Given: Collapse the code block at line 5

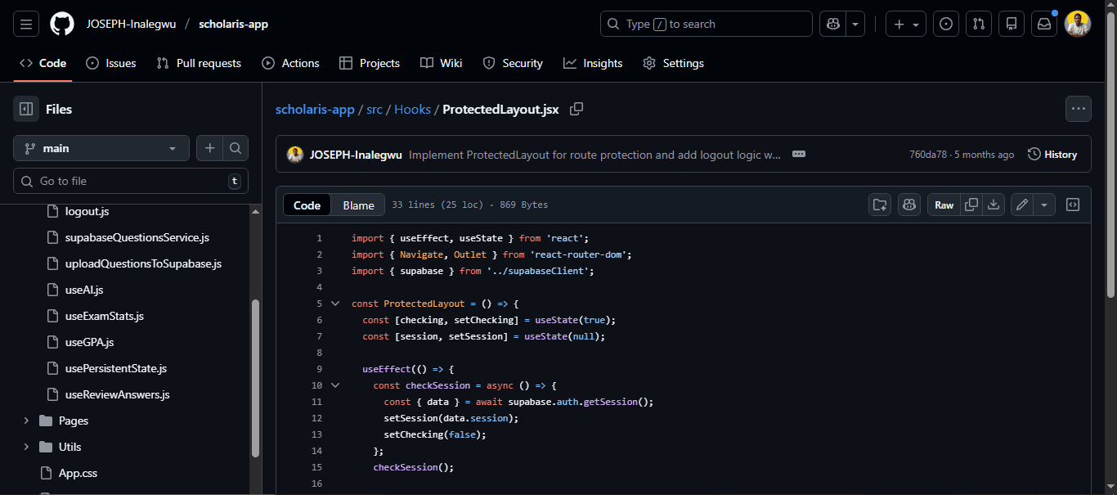Looking at the screenshot, I should [x=335, y=303].
